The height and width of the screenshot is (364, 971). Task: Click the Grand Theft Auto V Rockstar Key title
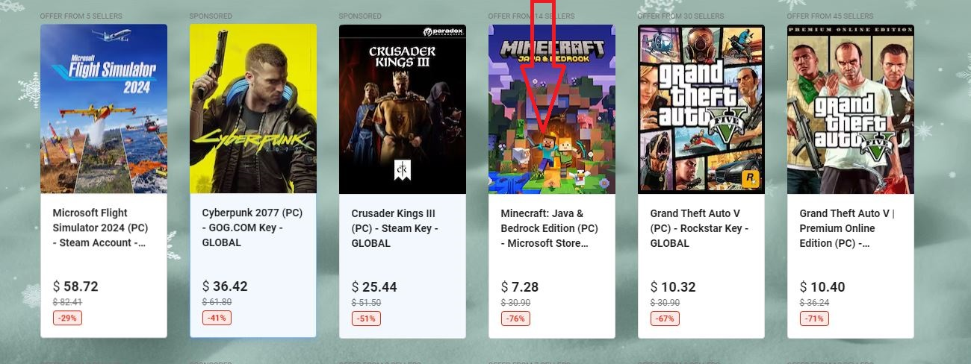coord(699,228)
